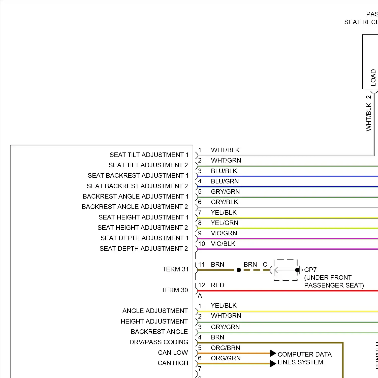Select SEAT HEIGHT ADJUSTMENT 2 label

tap(143, 228)
